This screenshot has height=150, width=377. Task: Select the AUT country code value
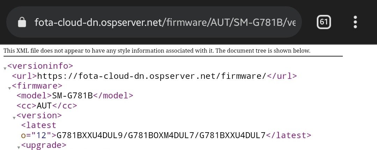tap(44, 106)
